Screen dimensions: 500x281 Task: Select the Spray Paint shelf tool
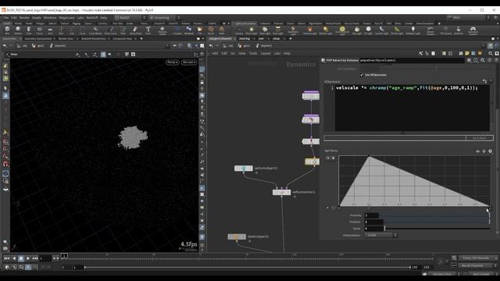135,30
